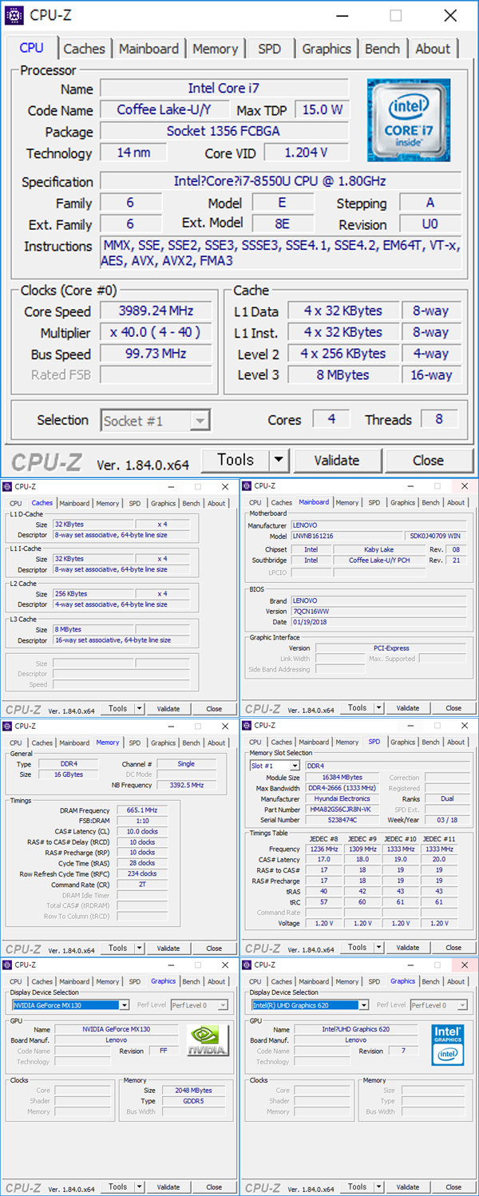Click the CPU-Z app icon in main title bar

click(15, 14)
